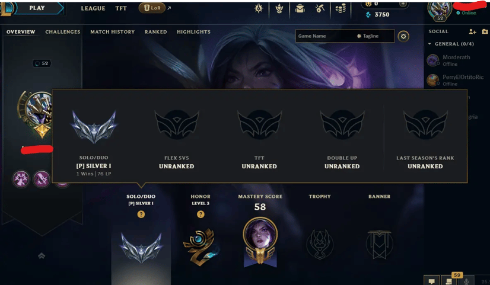490x285 pixels.
Task: Switch to the Match History tab
Action: point(113,32)
